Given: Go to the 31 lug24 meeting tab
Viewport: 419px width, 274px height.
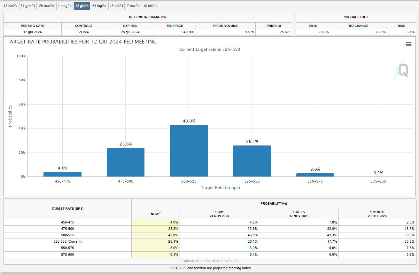Looking at the screenshot, I should (x=99, y=6).
